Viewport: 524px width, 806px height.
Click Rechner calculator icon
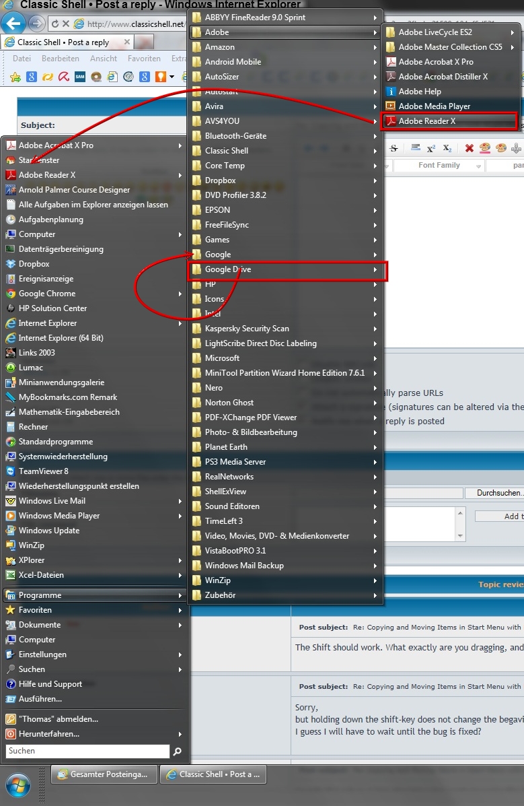coord(10,427)
